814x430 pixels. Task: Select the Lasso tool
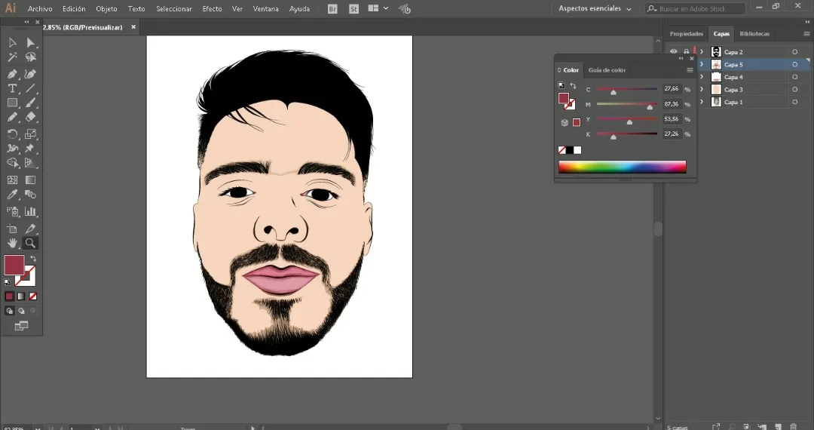click(x=31, y=57)
